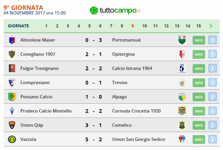Screen dimensions: 223x150
Task: Click the Portomansuè team crest
Action: (182, 40)
